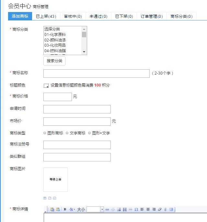Open the 标题颜色 color picker swatch
The height and width of the screenshot is (222, 207).
46,86
